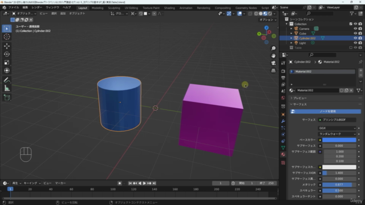Select the Material.002 slot in list
This screenshot has height=205, width=365.
pos(322,72)
